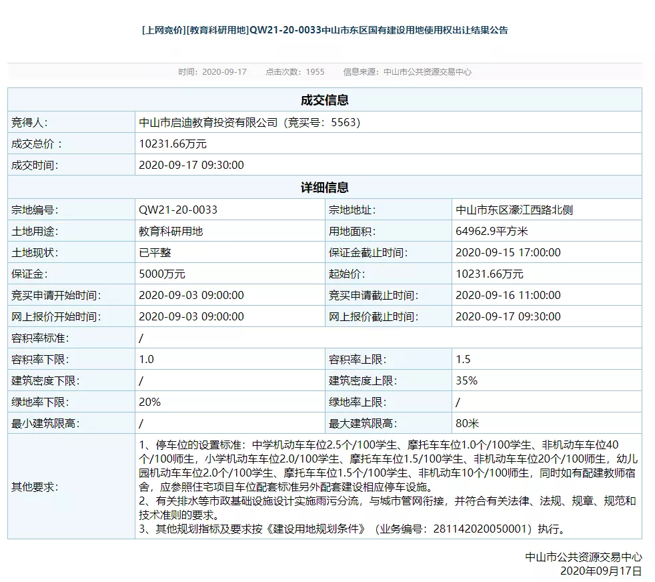This screenshot has width=655, height=582.
Task: Click the parcel address 中山市东区濠江西路北侧
Action: (x=514, y=210)
